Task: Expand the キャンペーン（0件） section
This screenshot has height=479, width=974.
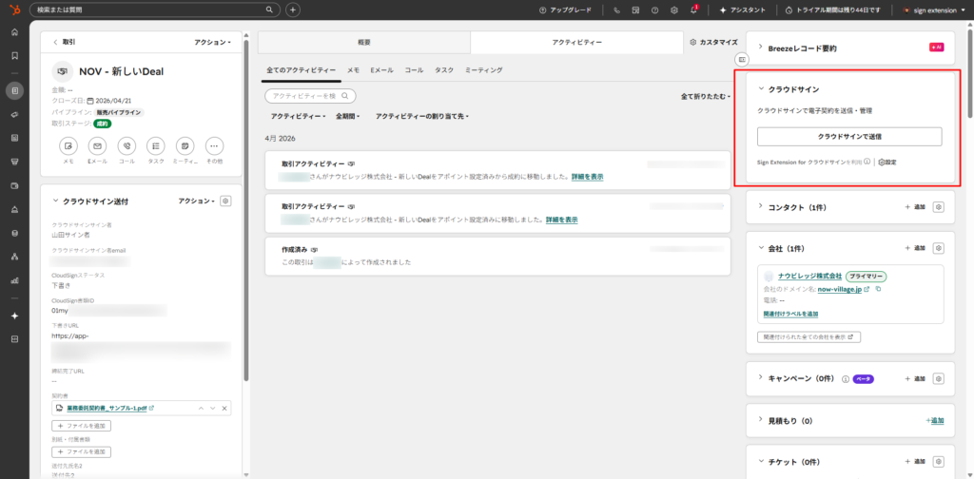Action: point(760,378)
